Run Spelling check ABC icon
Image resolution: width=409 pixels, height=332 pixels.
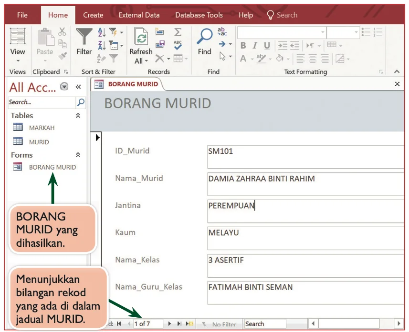pyautogui.click(x=178, y=45)
